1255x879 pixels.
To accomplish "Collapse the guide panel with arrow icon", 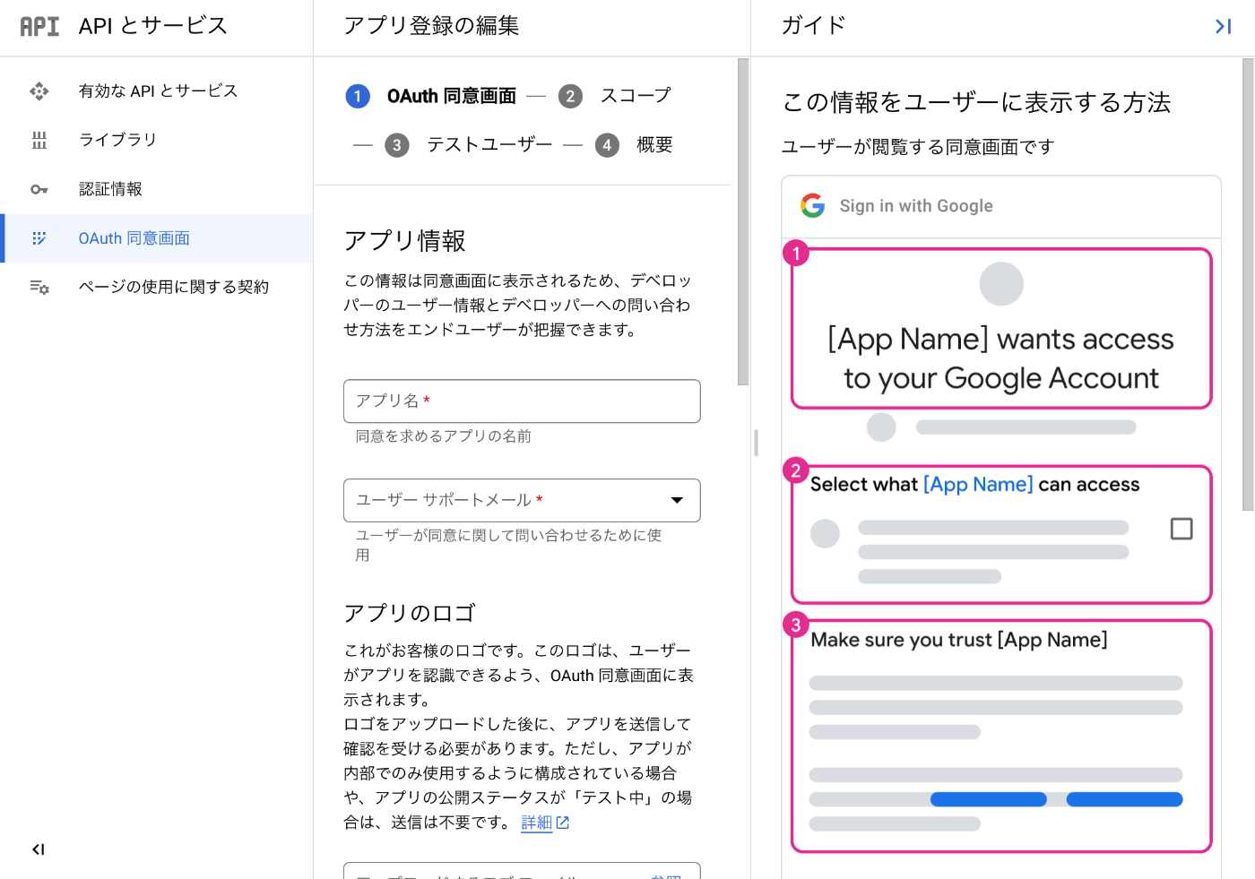I will (1223, 27).
